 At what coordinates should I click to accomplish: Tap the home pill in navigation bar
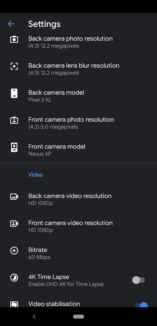[x=78, y=317]
